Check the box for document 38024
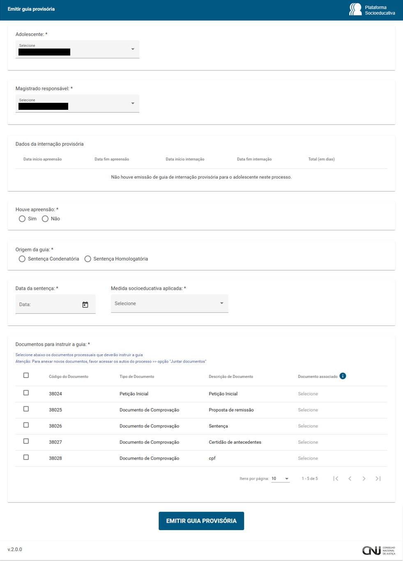403x561 pixels. (26, 393)
